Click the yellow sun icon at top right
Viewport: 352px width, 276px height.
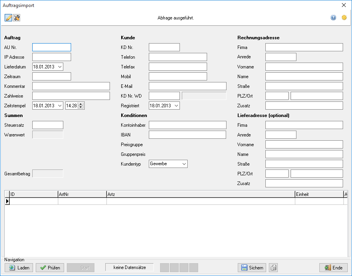coord(344,17)
